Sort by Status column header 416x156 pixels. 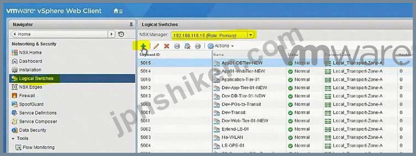coord(305,54)
